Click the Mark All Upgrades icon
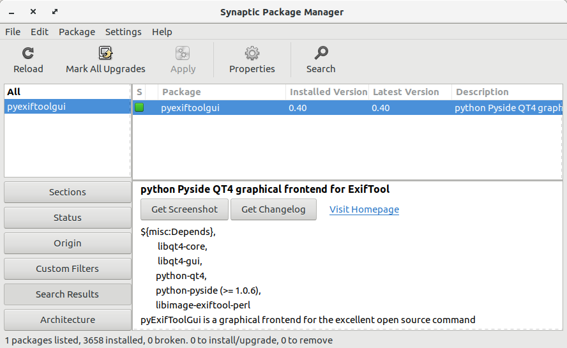This screenshot has width=567, height=348. point(105,53)
